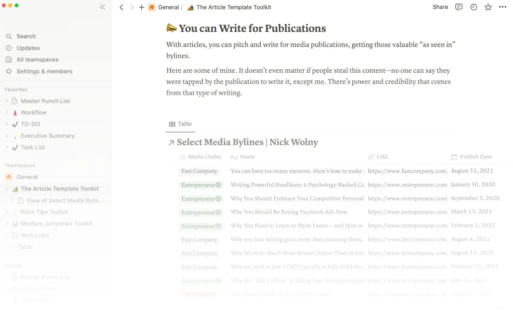The width and height of the screenshot is (513, 317).
Task: Open the Search icon in the sidebar
Action: click(x=9, y=36)
